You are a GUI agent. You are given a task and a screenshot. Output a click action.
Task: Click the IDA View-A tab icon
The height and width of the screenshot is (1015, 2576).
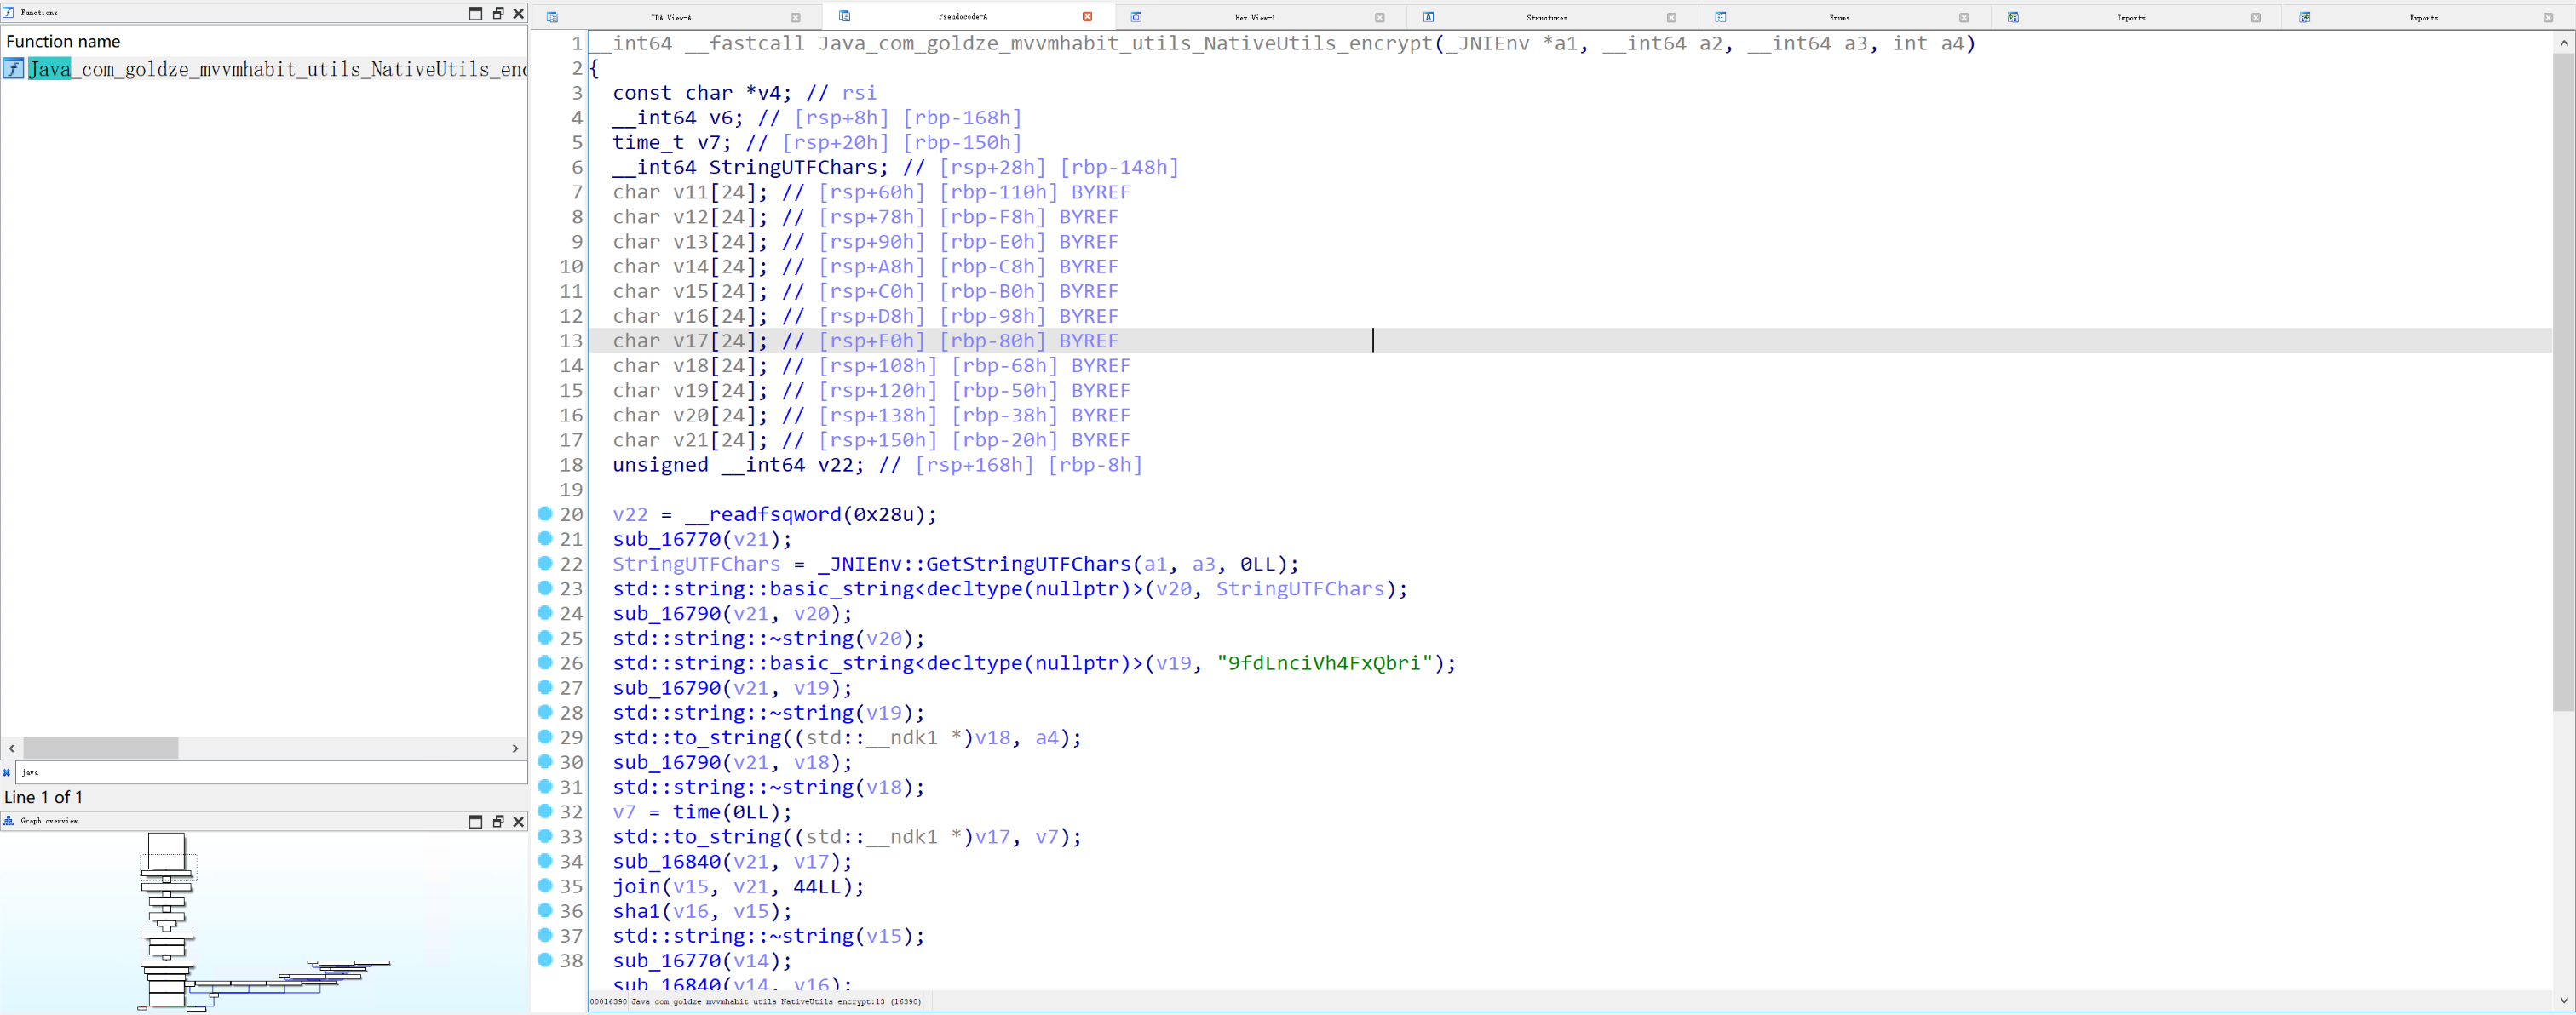point(552,17)
